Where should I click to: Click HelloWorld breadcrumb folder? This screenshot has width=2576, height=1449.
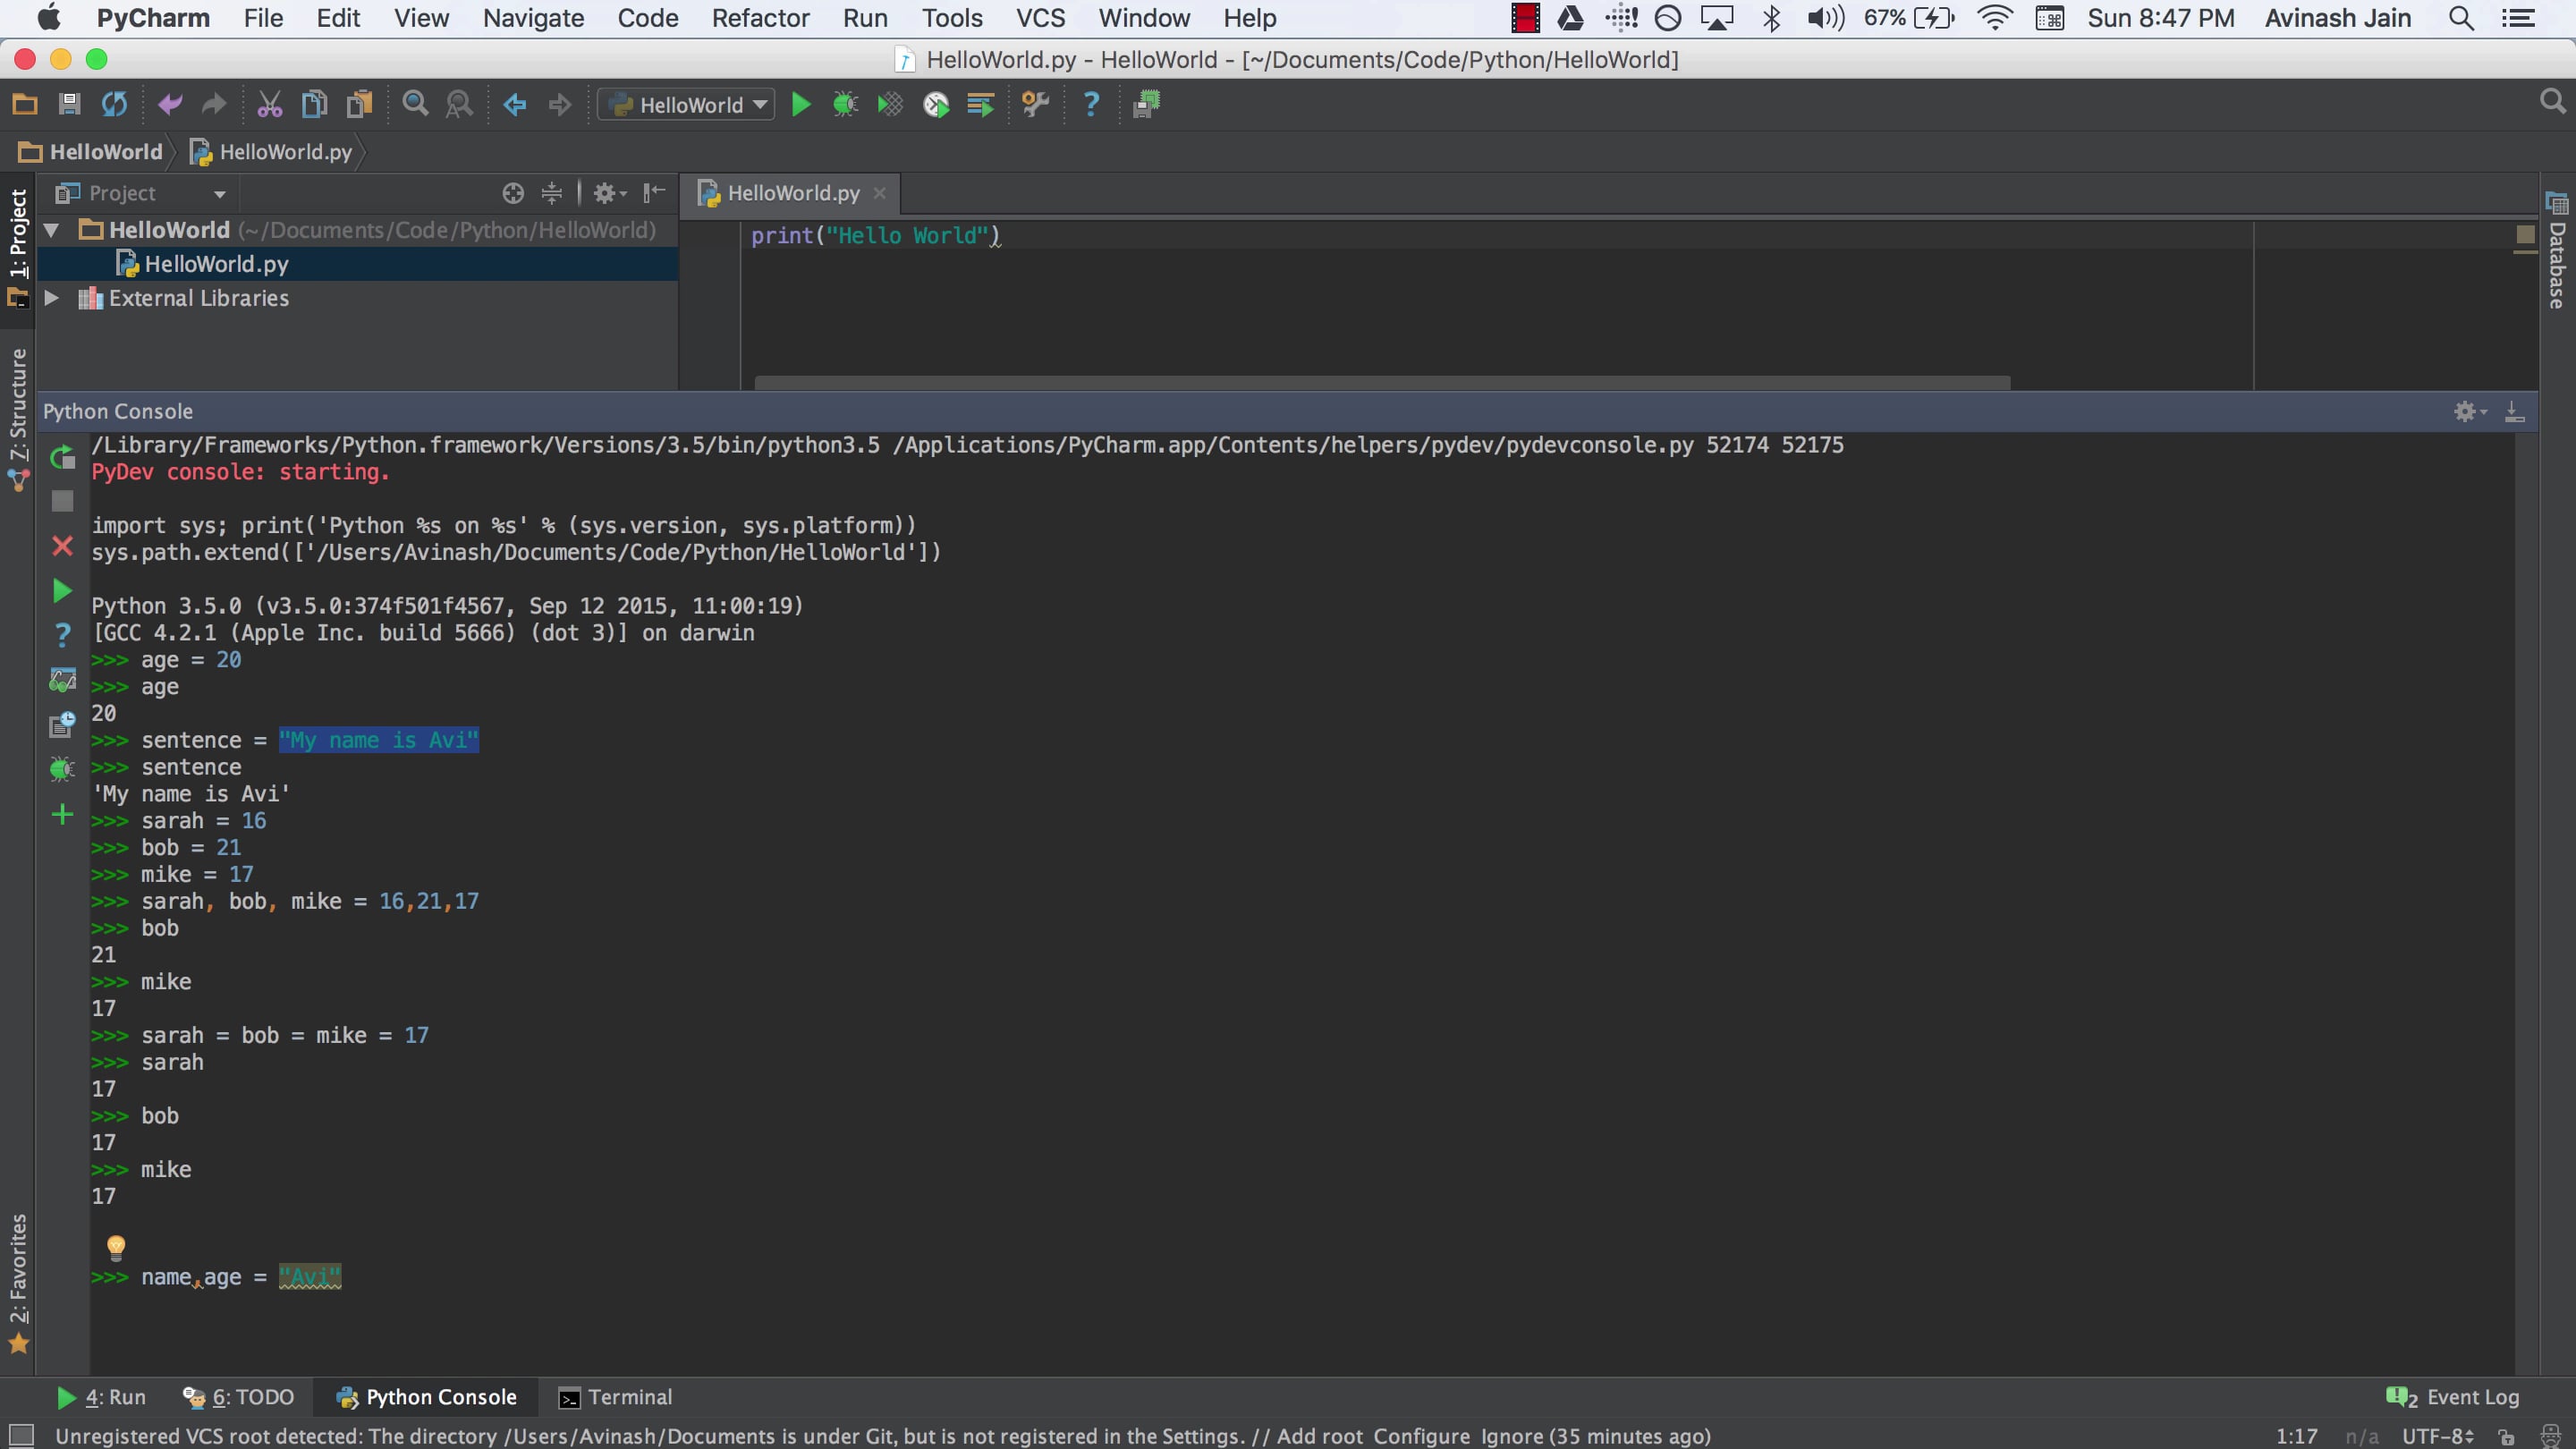pyautogui.click(x=90, y=151)
